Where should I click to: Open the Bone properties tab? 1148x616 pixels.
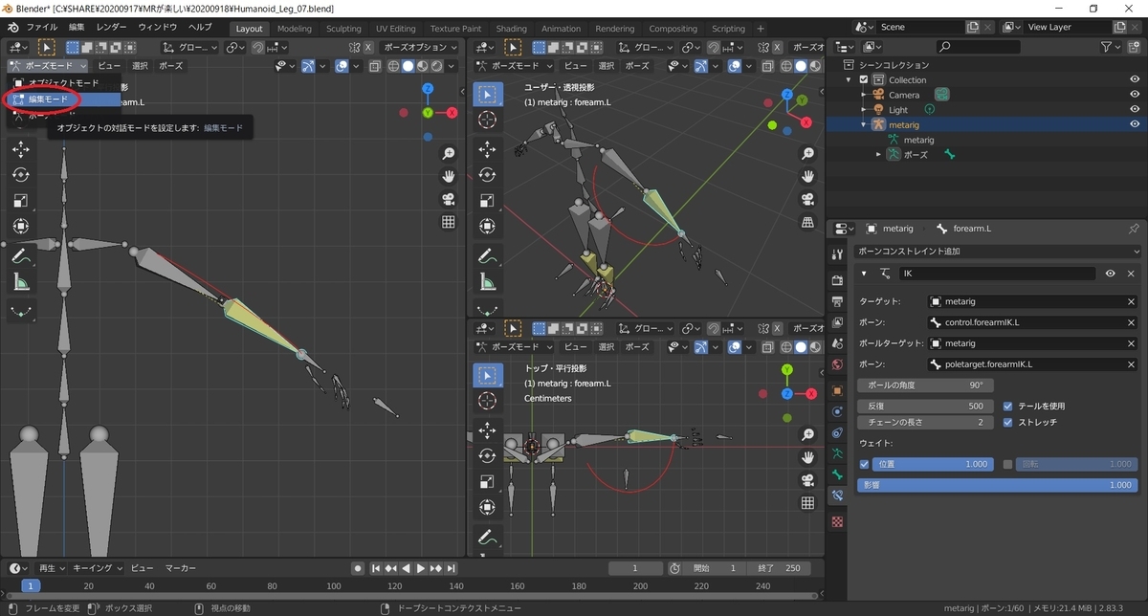pyautogui.click(x=838, y=474)
